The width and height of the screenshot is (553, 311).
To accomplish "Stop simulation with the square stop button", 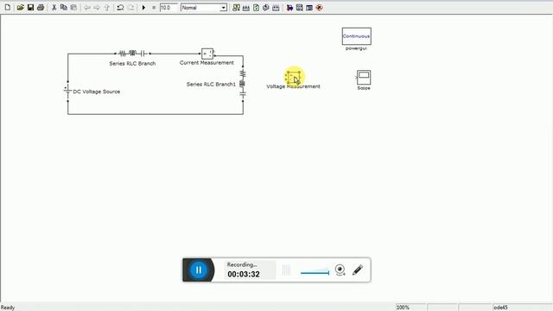I will coord(154,8).
